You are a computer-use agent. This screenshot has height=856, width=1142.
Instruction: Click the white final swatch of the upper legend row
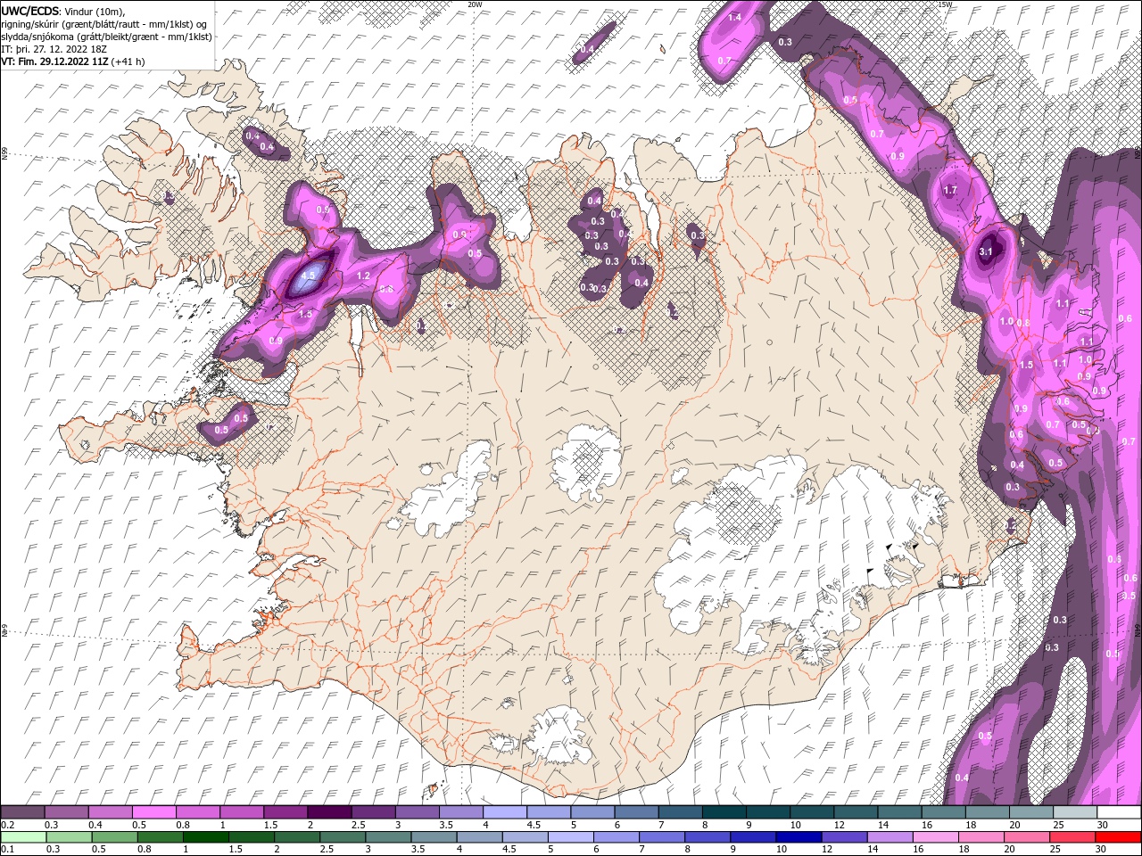point(1119,812)
